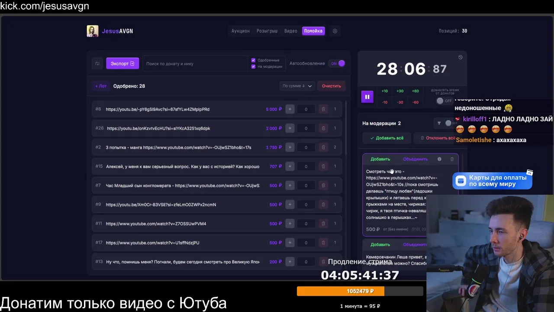Screen dimensions: 554x312
Task: Turn off the Автообновление toggle
Action: pyautogui.click(x=338, y=63)
